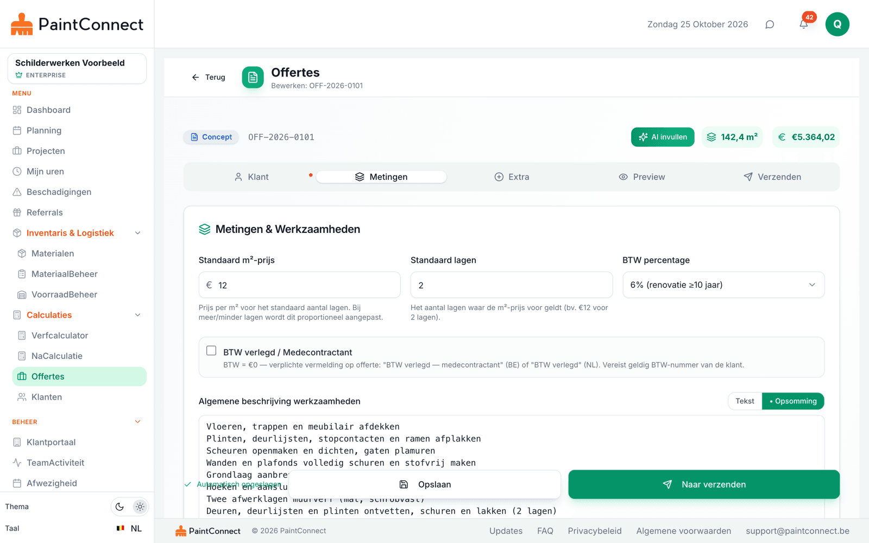Switch theme to light mode sun
The width and height of the screenshot is (869, 543).
(x=140, y=507)
